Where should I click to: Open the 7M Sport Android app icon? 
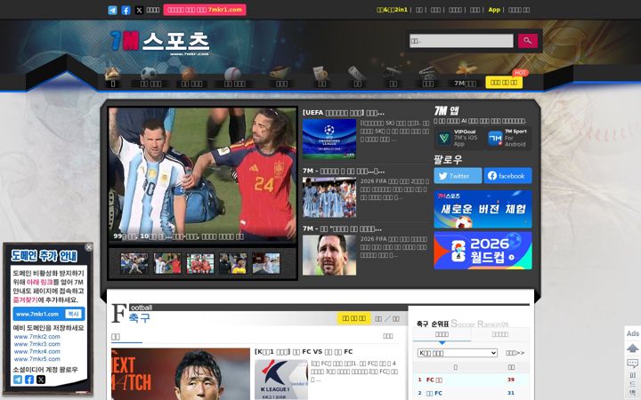click(496, 139)
